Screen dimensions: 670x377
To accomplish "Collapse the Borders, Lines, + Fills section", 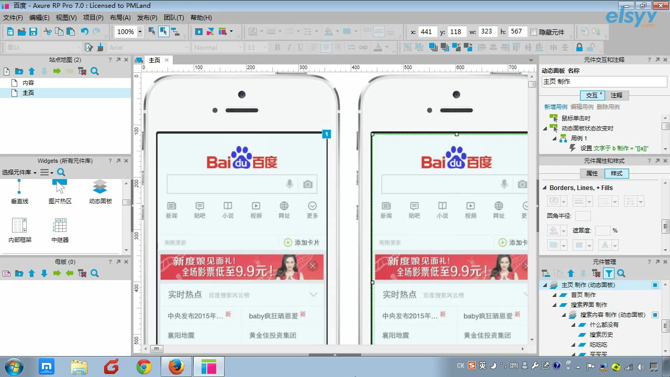I will 544,188.
